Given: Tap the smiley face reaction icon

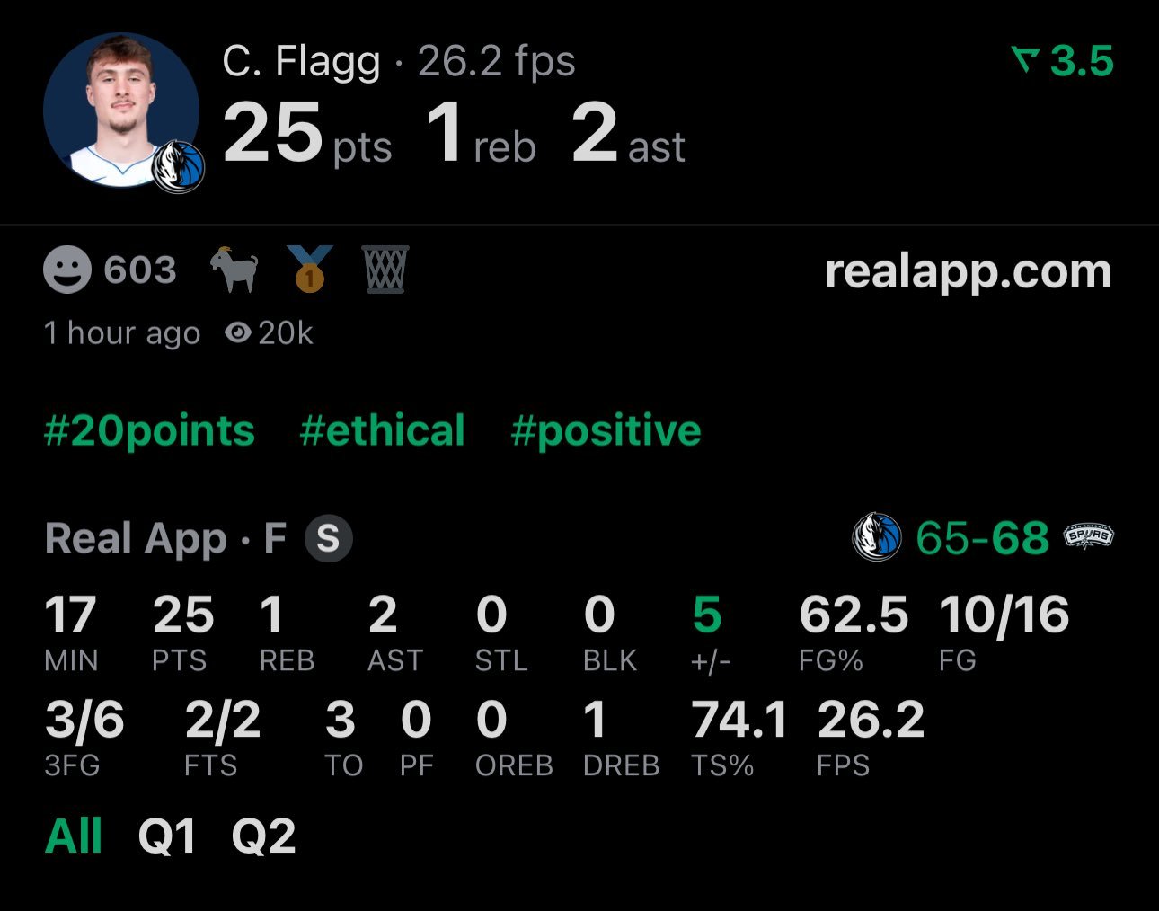Looking at the screenshot, I should 67,270.
